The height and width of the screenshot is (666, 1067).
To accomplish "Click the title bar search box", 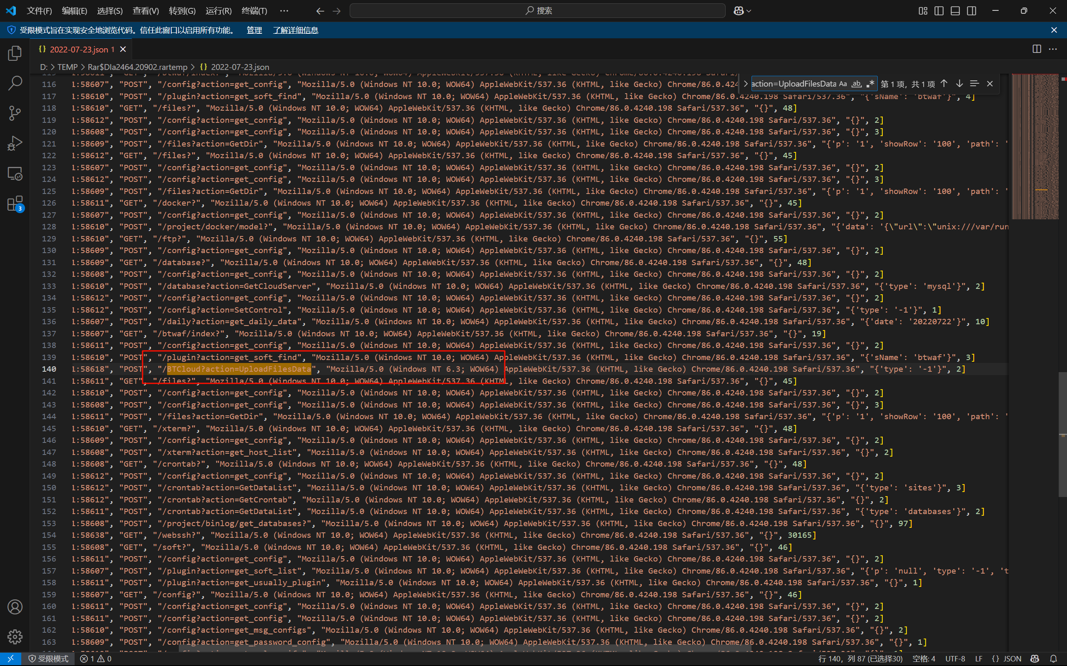I will tap(537, 10).
